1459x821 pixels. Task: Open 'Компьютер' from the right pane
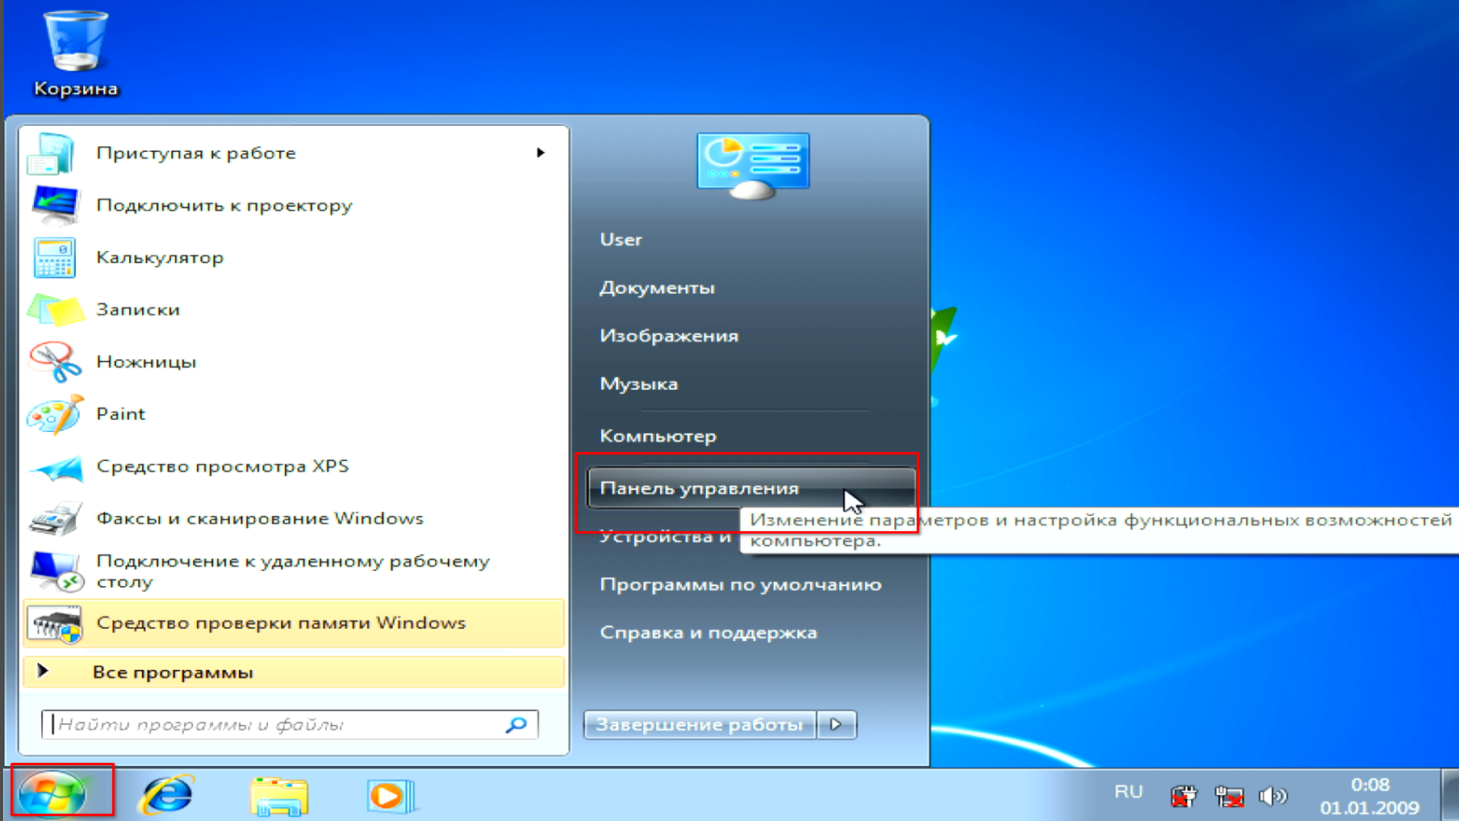(658, 436)
